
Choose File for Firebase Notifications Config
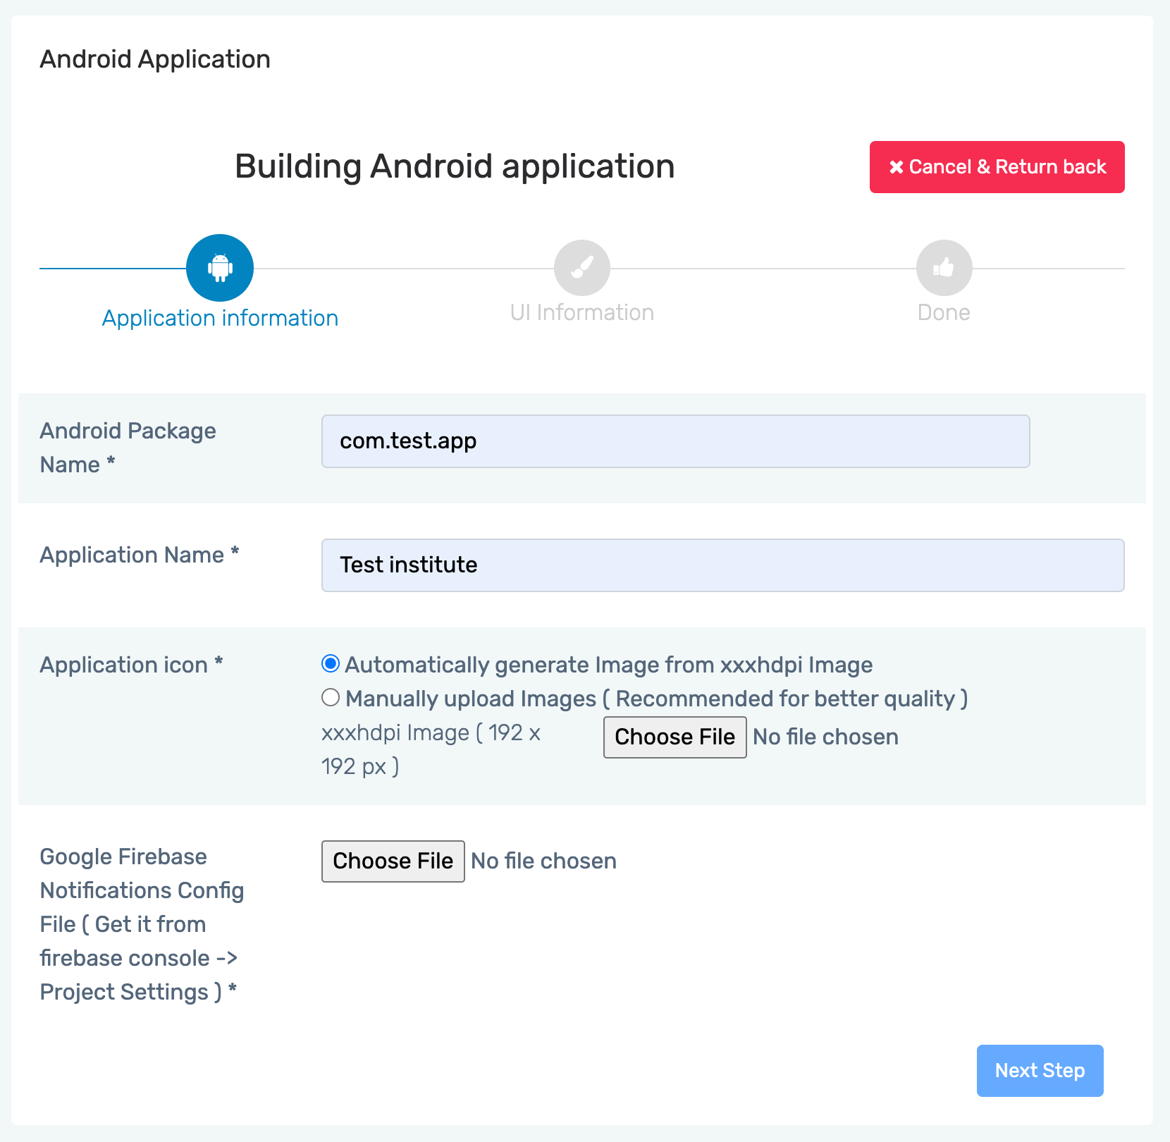(393, 861)
